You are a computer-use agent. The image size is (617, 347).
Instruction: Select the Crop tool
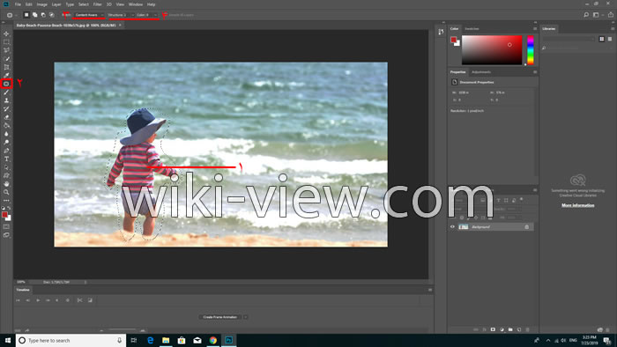click(x=6, y=67)
